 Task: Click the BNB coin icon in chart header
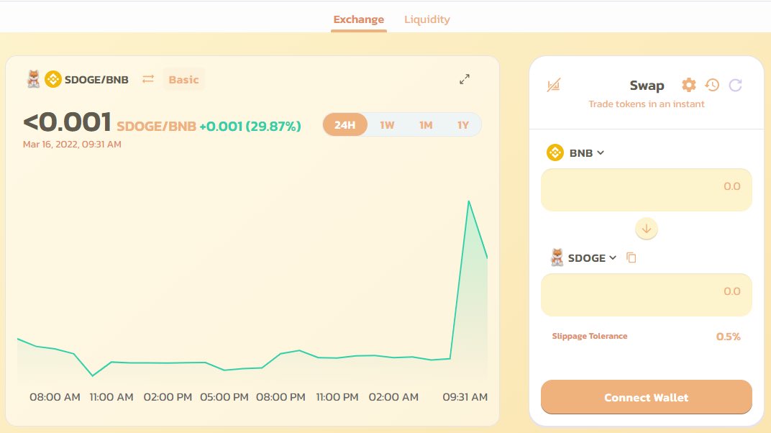click(x=53, y=79)
